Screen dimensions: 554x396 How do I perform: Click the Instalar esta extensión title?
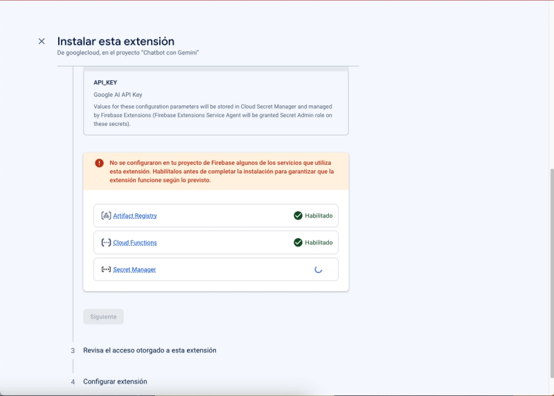(x=116, y=42)
